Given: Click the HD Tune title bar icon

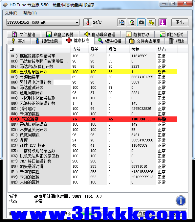Looking at the screenshot, I should [5, 5].
